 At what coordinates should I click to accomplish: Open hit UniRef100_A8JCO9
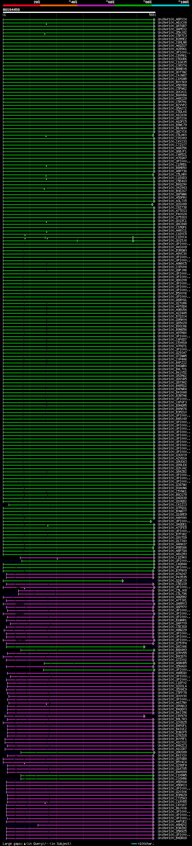tap(172, 23)
